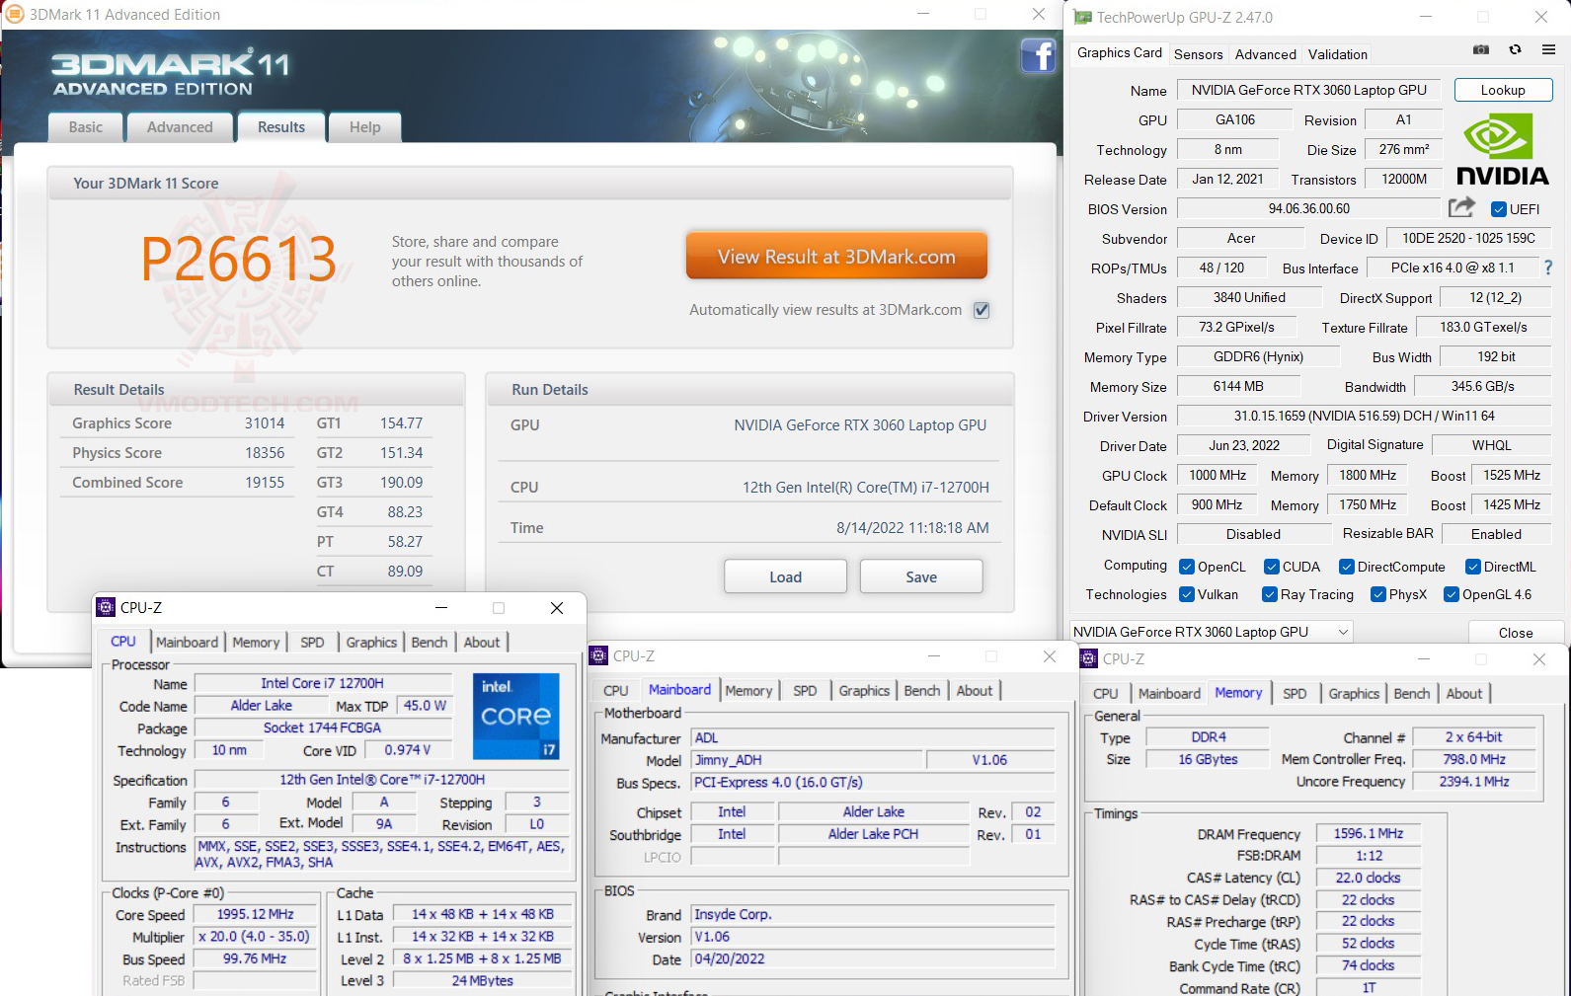
Task: Click the CPU-Z memory window's title icon
Action: (1089, 658)
